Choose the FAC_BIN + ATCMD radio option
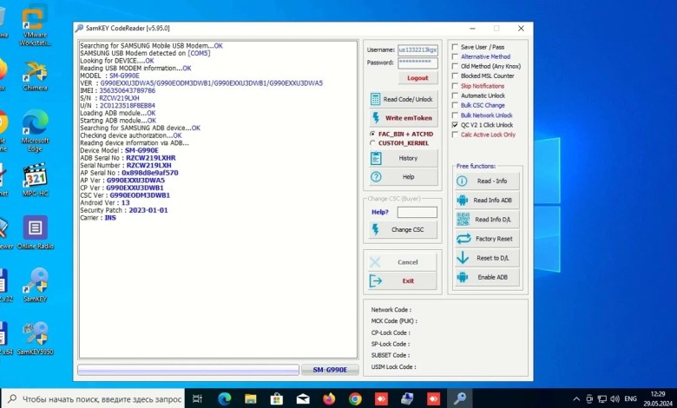The height and width of the screenshot is (408, 677). 373,133
